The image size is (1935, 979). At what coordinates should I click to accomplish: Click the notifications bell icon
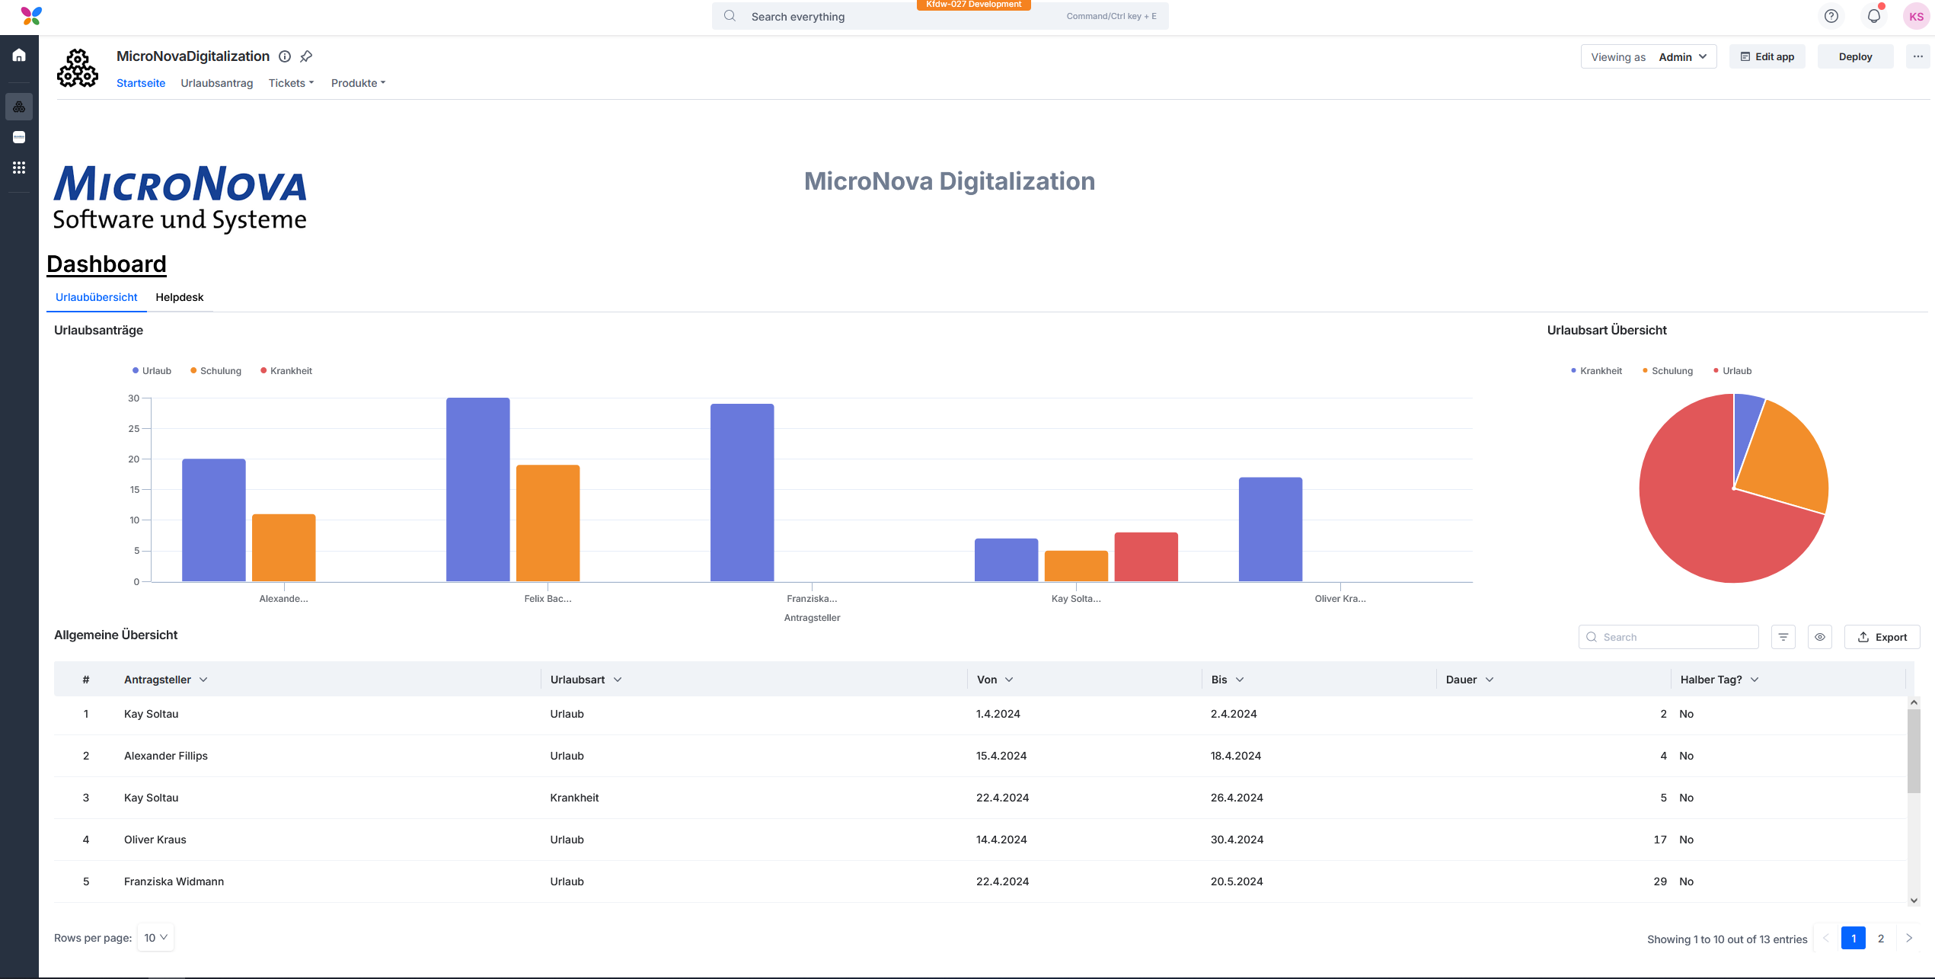click(x=1874, y=16)
